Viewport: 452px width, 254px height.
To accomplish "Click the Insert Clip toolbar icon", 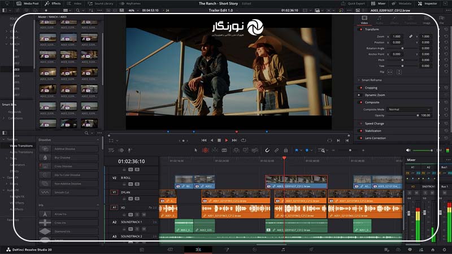I will pyautogui.click(x=236, y=150).
